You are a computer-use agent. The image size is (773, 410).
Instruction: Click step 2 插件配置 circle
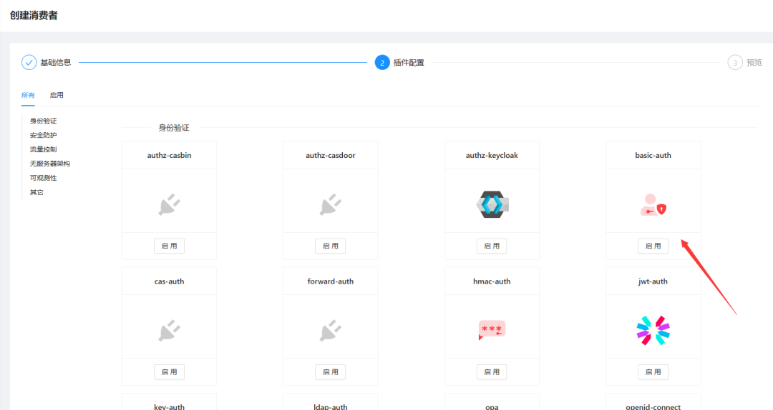[x=382, y=63]
